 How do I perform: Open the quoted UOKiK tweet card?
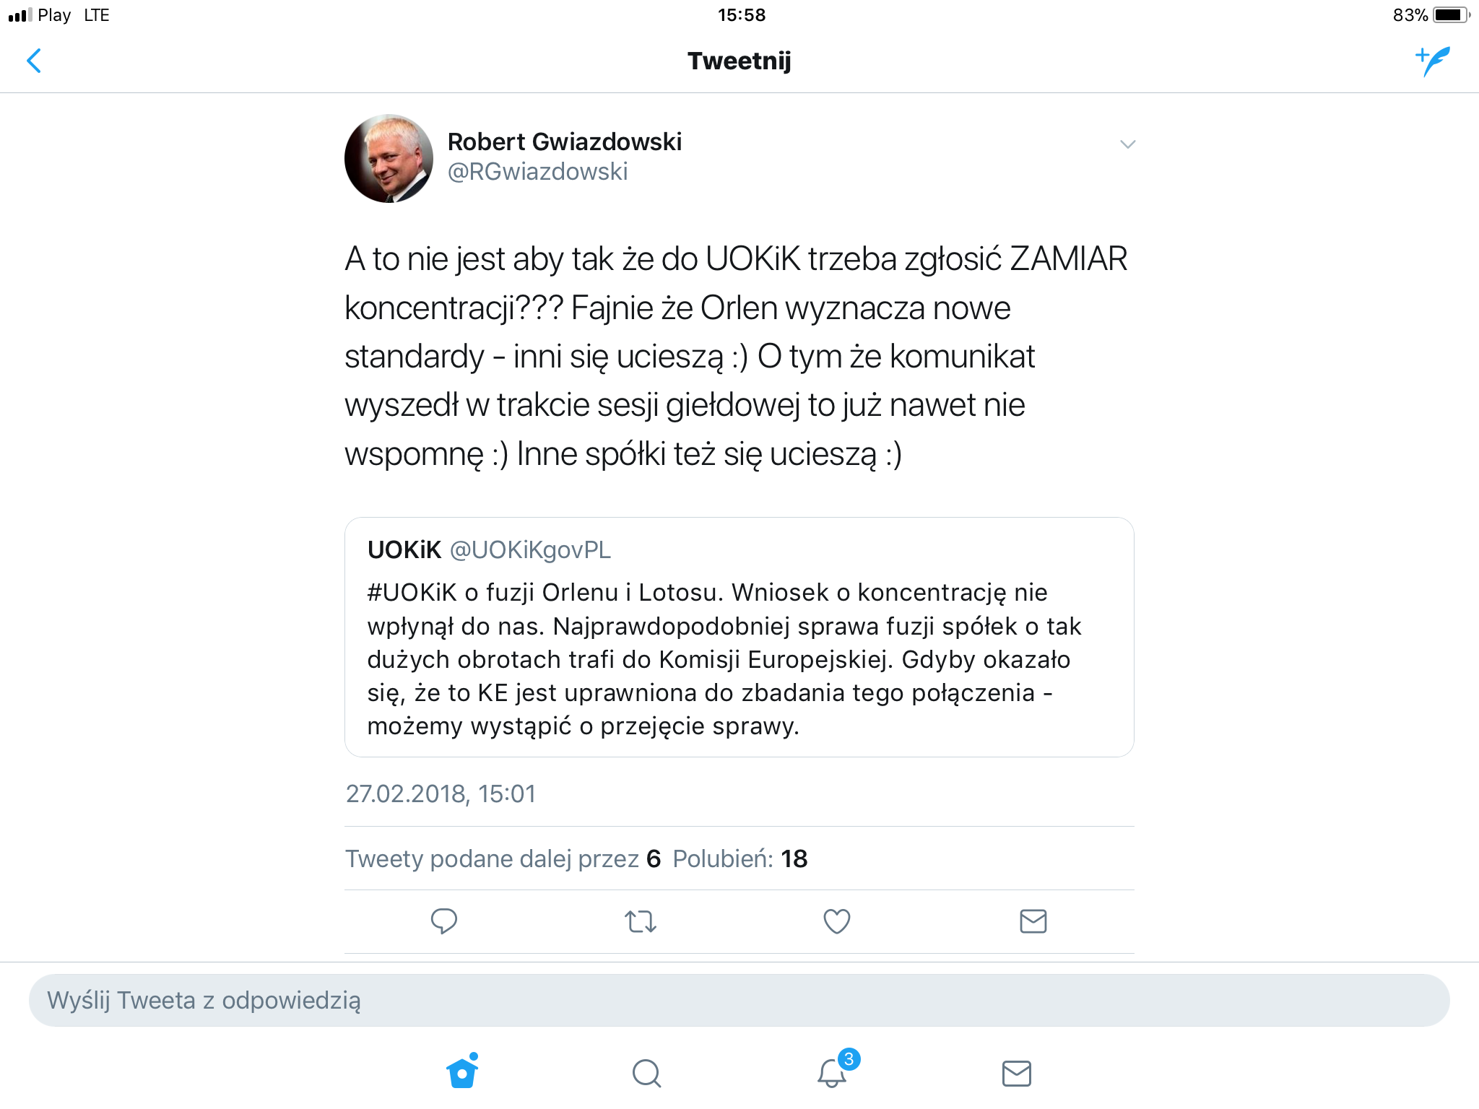pos(739,637)
